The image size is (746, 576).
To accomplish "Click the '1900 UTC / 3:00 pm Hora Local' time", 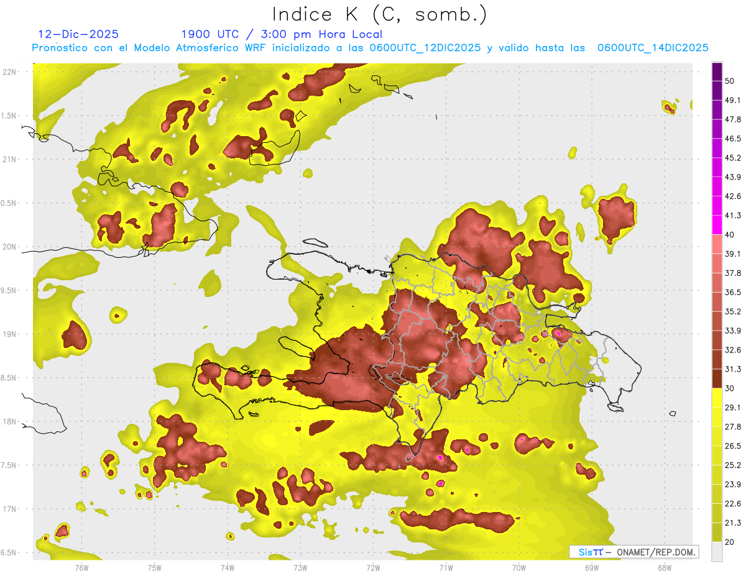I will click(x=282, y=34).
